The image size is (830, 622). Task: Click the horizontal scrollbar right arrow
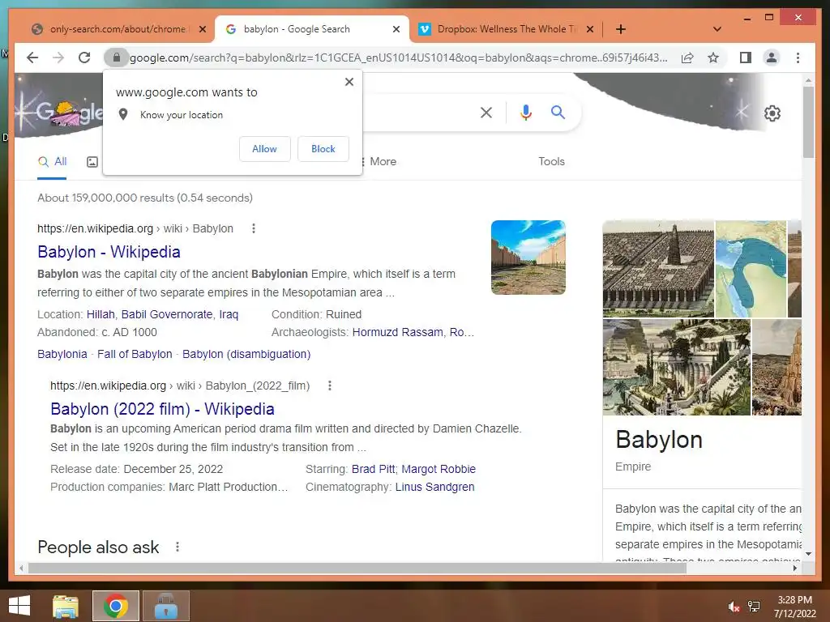pos(795,568)
